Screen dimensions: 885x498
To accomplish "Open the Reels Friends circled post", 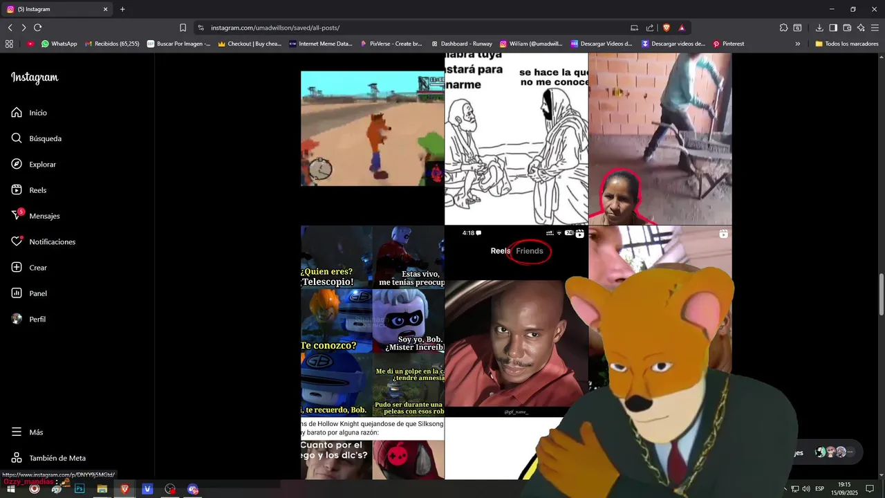I will pyautogui.click(x=516, y=321).
